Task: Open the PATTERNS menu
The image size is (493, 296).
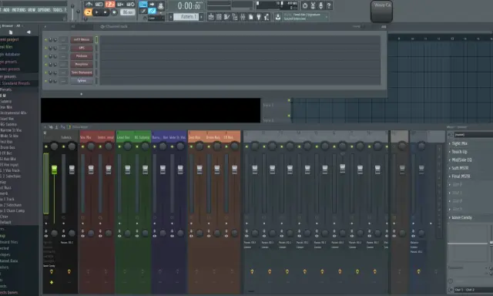Action: (x=18, y=10)
